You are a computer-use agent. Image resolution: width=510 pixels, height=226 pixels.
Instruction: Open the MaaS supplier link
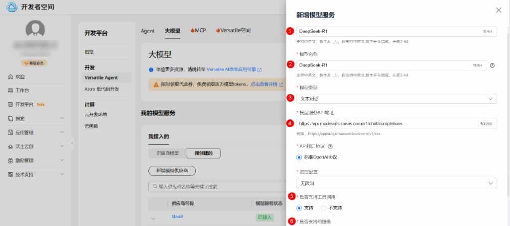178,217
